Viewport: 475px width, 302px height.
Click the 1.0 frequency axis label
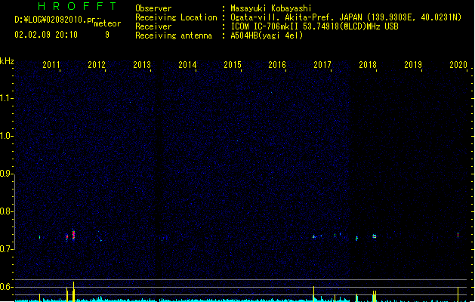tap(6, 136)
